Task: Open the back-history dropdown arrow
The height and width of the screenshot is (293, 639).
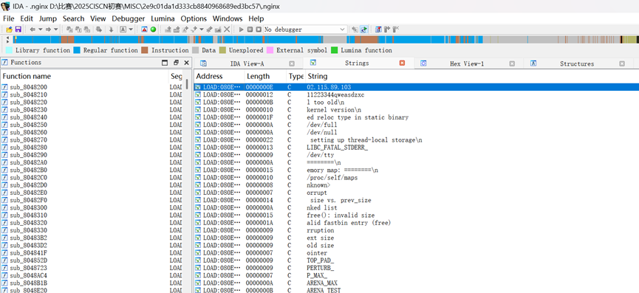Action: (x=41, y=30)
